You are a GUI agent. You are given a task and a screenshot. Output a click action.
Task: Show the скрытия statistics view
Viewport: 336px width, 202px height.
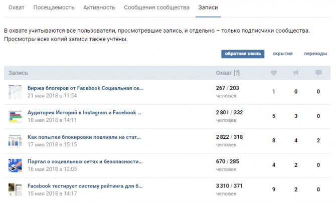(x=282, y=54)
